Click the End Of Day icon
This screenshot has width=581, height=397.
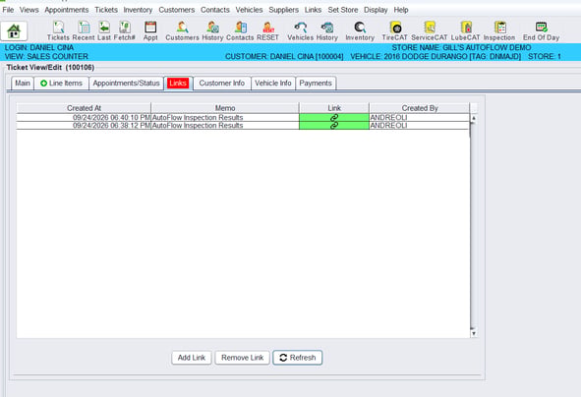click(542, 30)
